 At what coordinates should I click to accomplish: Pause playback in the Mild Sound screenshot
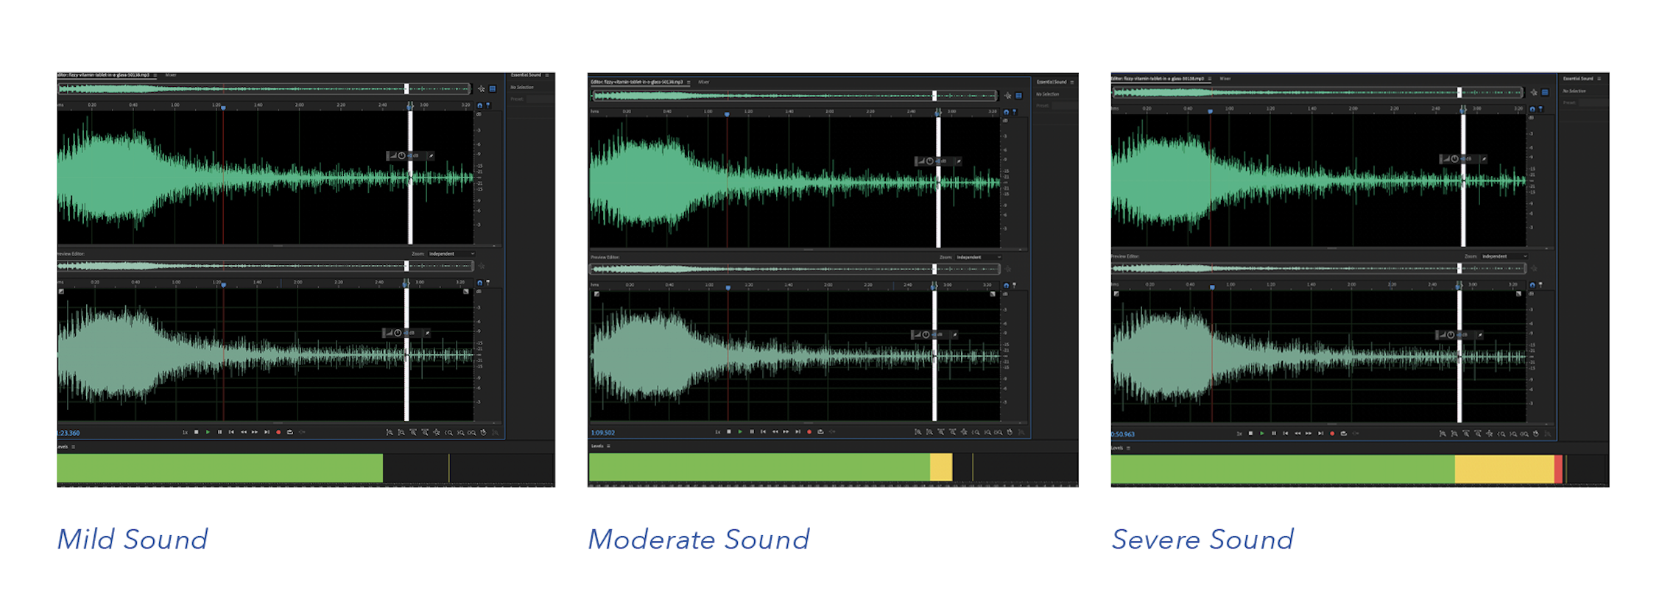[219, 432]
